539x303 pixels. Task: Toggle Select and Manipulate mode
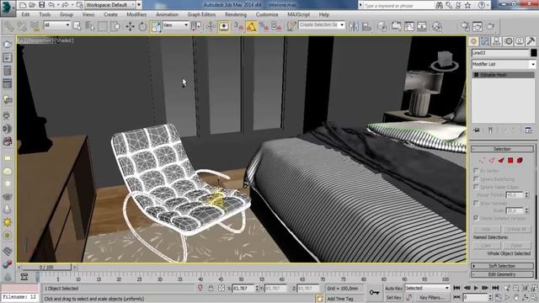pos(211,26)
